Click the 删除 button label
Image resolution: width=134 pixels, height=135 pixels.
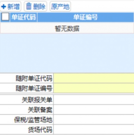[x=39, y=7]
